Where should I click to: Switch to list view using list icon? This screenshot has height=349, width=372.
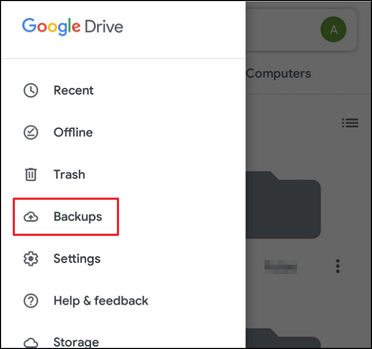(350, 123)
